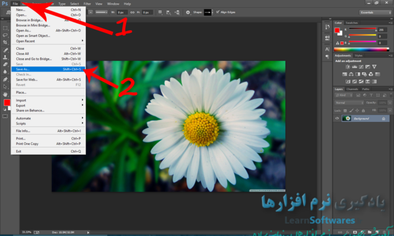Open the Kind filter dropdown in Layers
Screen dimensions: 394x236
coord(343,95)
